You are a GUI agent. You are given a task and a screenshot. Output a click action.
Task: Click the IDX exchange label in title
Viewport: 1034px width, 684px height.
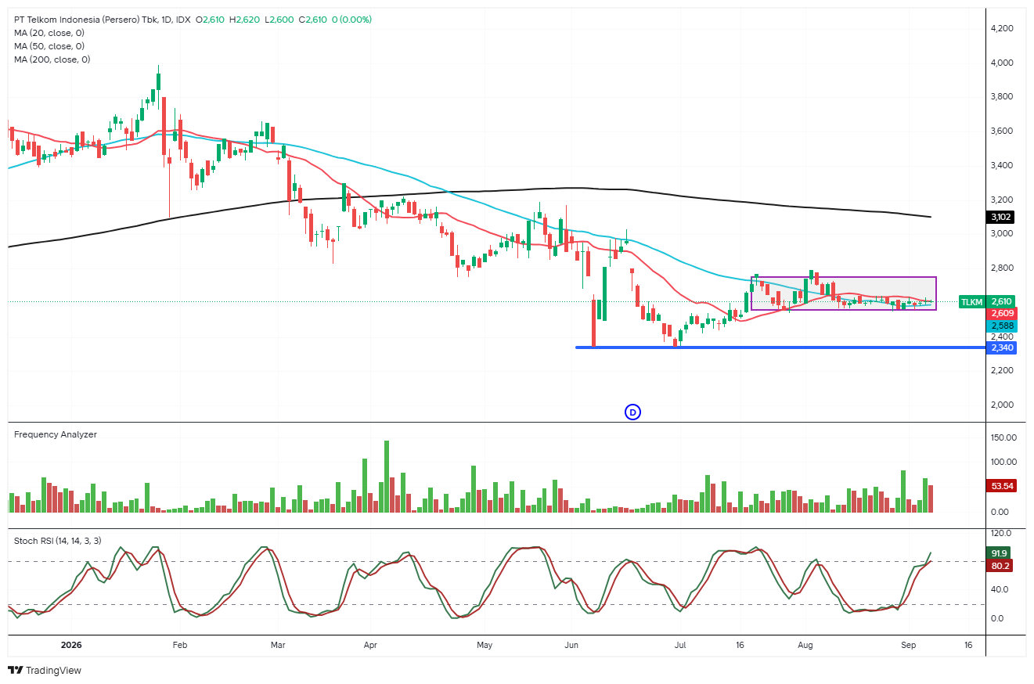click(183, 20)
